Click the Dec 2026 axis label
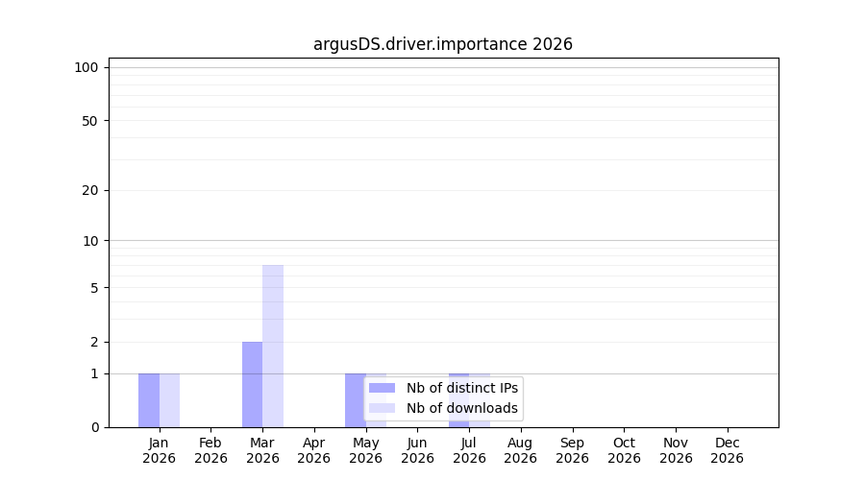865x480 pixels. tap(728, 451)
